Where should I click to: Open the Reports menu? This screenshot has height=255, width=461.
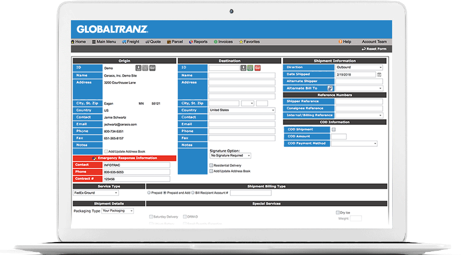pyautogui.click(x=198, y=42)
